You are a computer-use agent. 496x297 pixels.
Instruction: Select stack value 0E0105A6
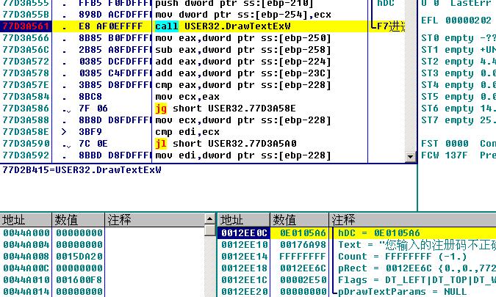[303, 233]
